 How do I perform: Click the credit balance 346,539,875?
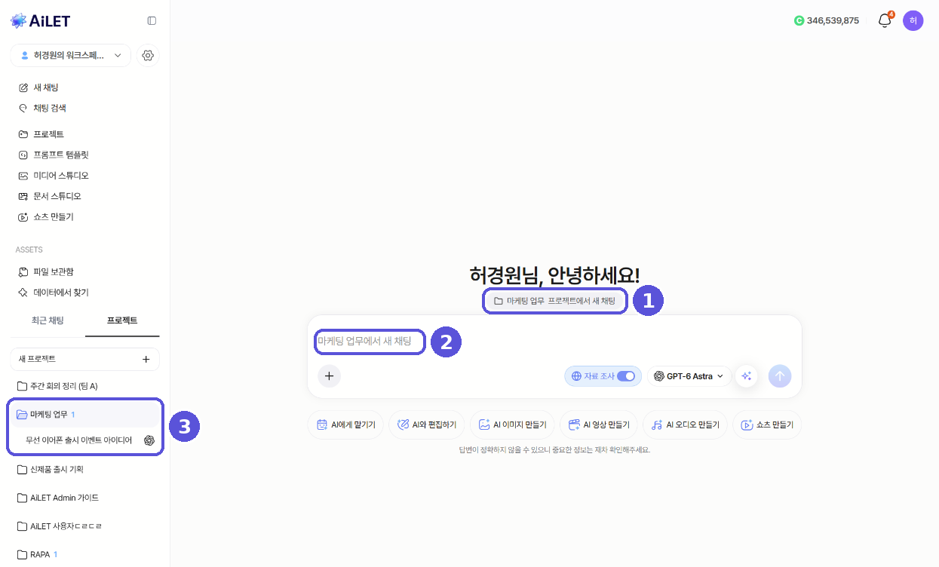[x=827, y=21]
